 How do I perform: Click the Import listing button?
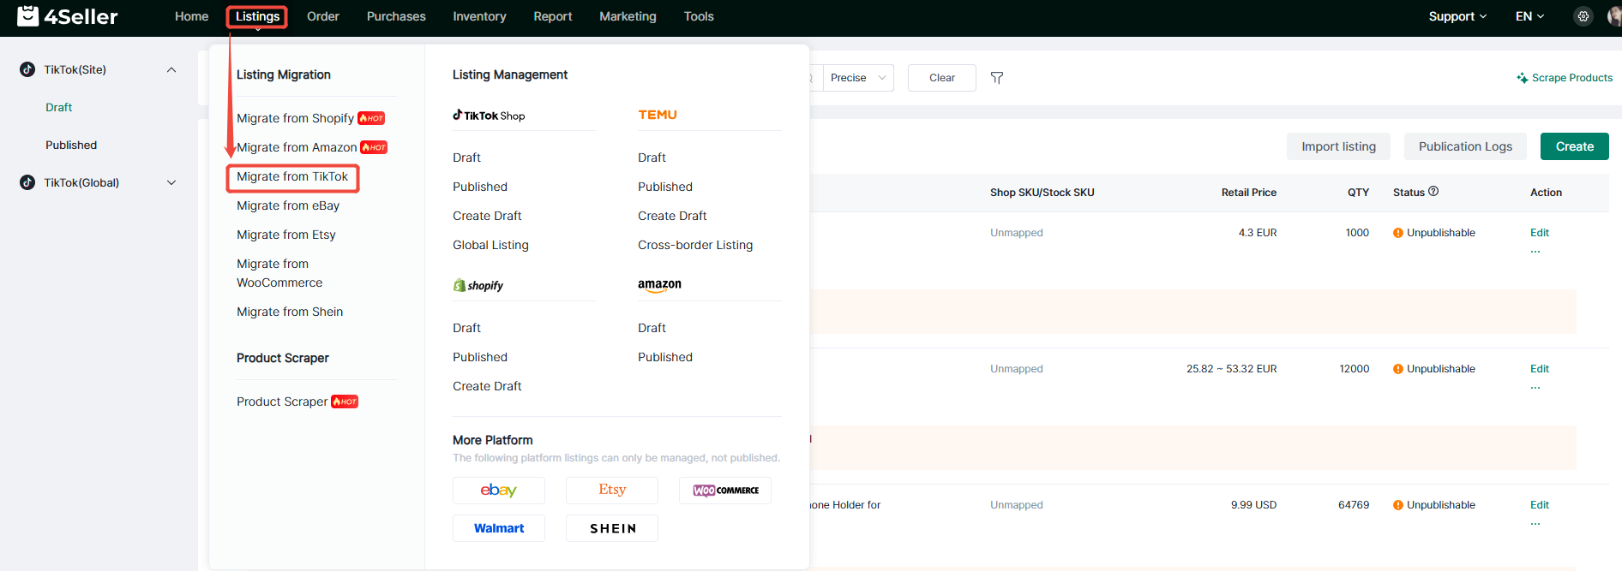(1338, 146)
